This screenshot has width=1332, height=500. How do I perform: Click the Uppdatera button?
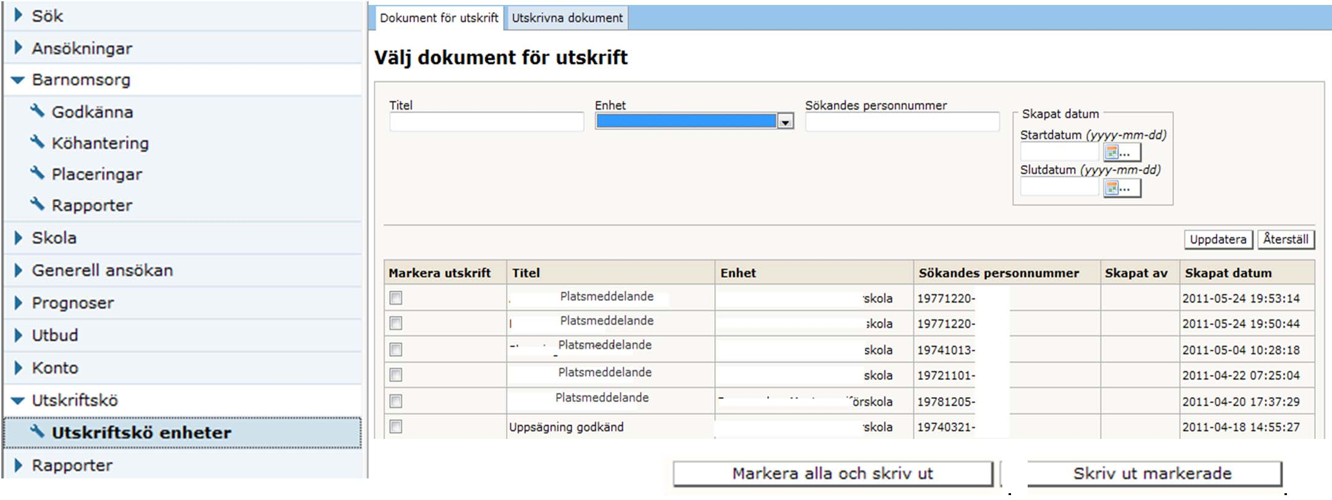click(1218, 239)
